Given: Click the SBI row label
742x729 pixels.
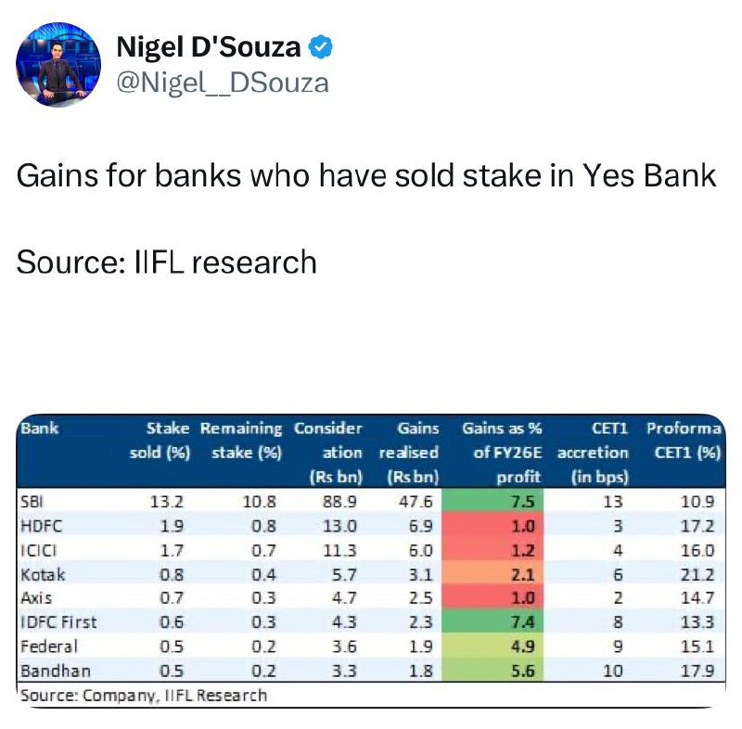Looking at the screenshot, I should tap(32, 502).
